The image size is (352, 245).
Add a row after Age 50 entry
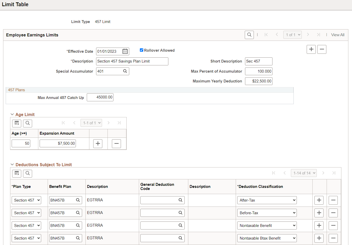click(98, 143)
